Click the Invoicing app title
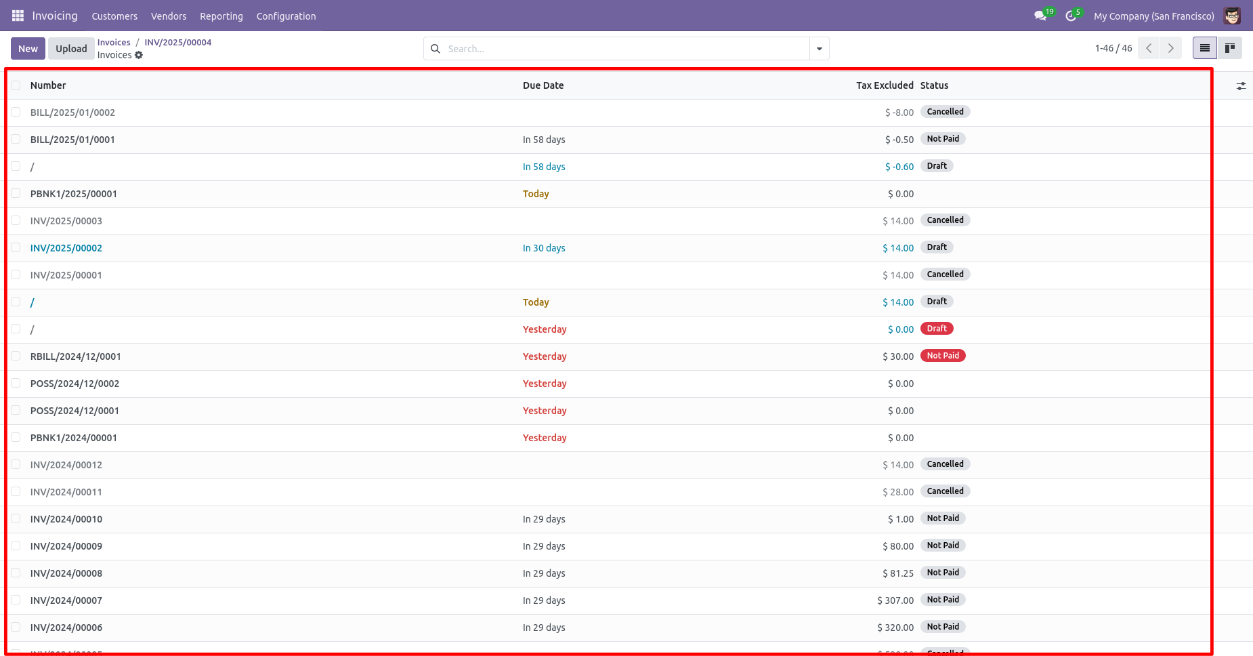 coord(55,16)
